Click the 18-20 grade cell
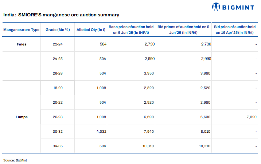 [x=58, y=88]
